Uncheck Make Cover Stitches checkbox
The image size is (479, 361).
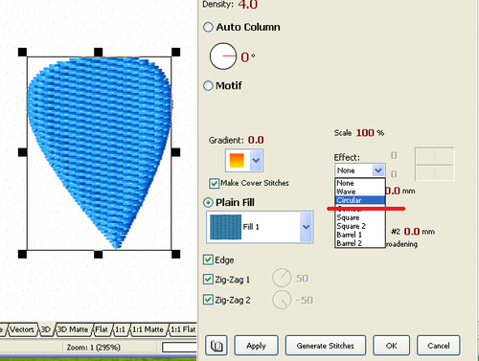pos(214,183)
